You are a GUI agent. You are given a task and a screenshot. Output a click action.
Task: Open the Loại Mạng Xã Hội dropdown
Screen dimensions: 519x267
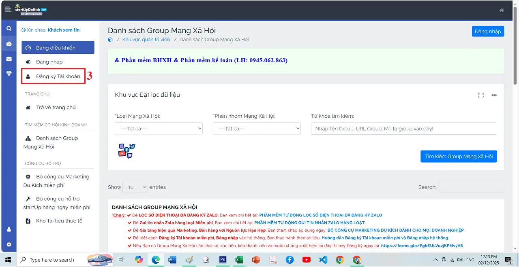click(159, 128)
